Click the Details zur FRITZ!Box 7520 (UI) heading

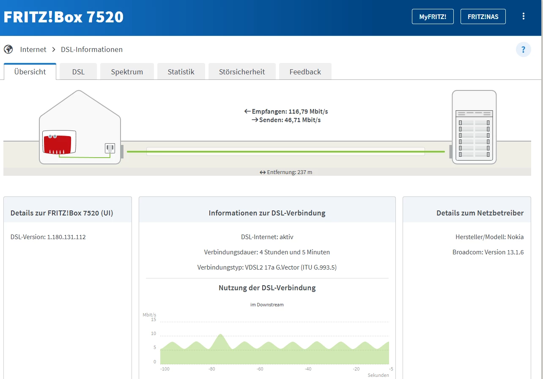pyautogui.click(x=62, y=213)
